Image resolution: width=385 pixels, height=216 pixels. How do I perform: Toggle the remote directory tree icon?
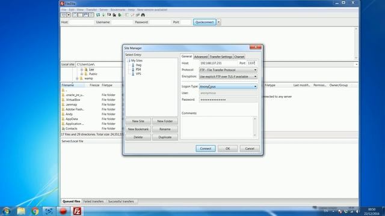click(x=85, y=15)
